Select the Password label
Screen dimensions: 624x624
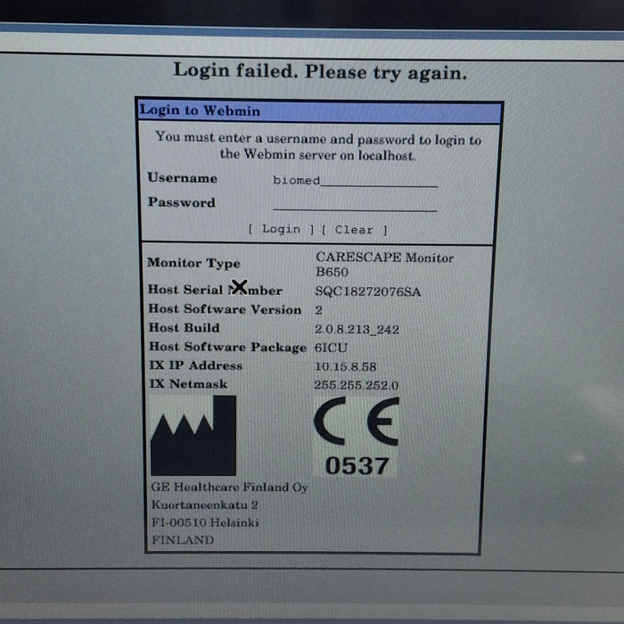pos(181,202)
